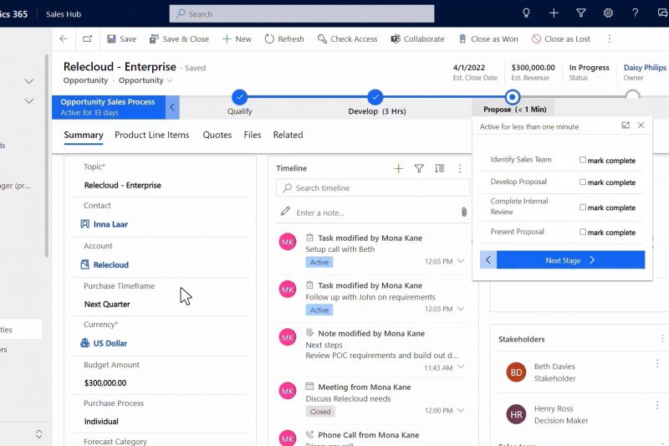Open the Opportunity form selector dropdown
The width and height of the screenshot is (669, 446).
(x=146, y=80)
